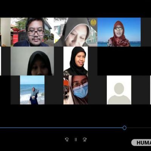The image size is (151, 151).
Task: Select the red hijab woman with ocean background
Action: 119,32
